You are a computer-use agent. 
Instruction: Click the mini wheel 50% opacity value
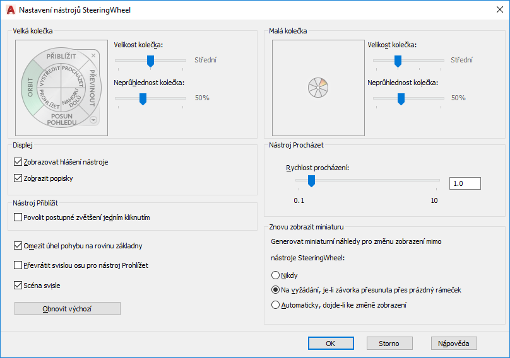click(x=458, y=98)
